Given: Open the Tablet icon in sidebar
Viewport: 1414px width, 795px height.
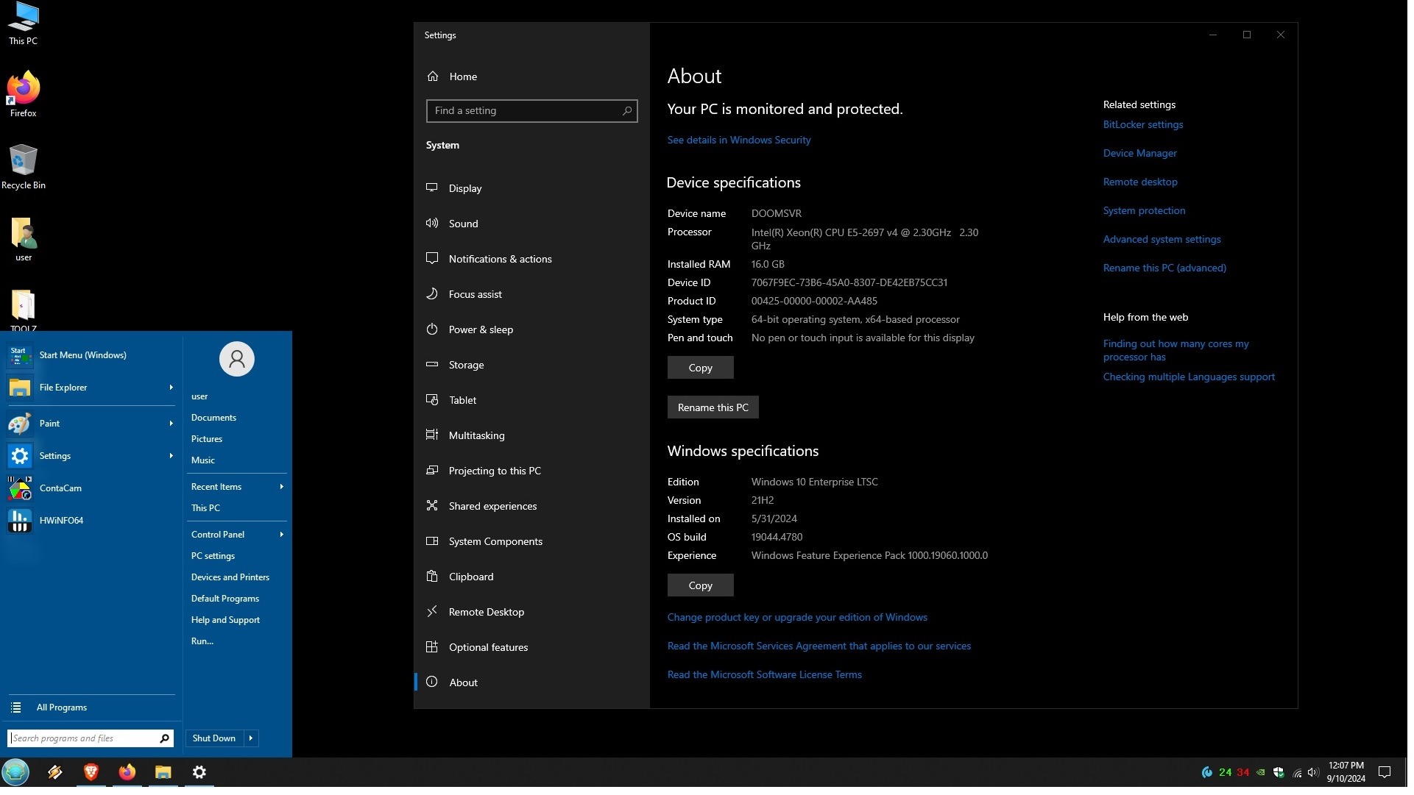Looking at the screenshot, I should tap(432, 399).
